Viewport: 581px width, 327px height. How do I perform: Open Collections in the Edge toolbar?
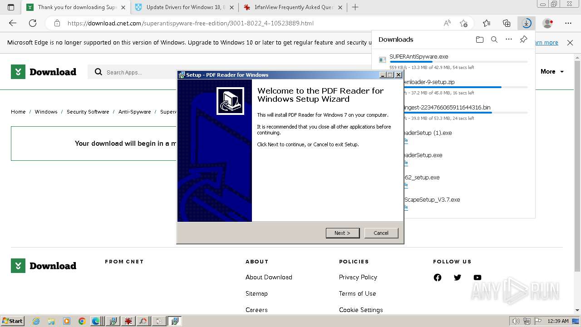(507, 23)
